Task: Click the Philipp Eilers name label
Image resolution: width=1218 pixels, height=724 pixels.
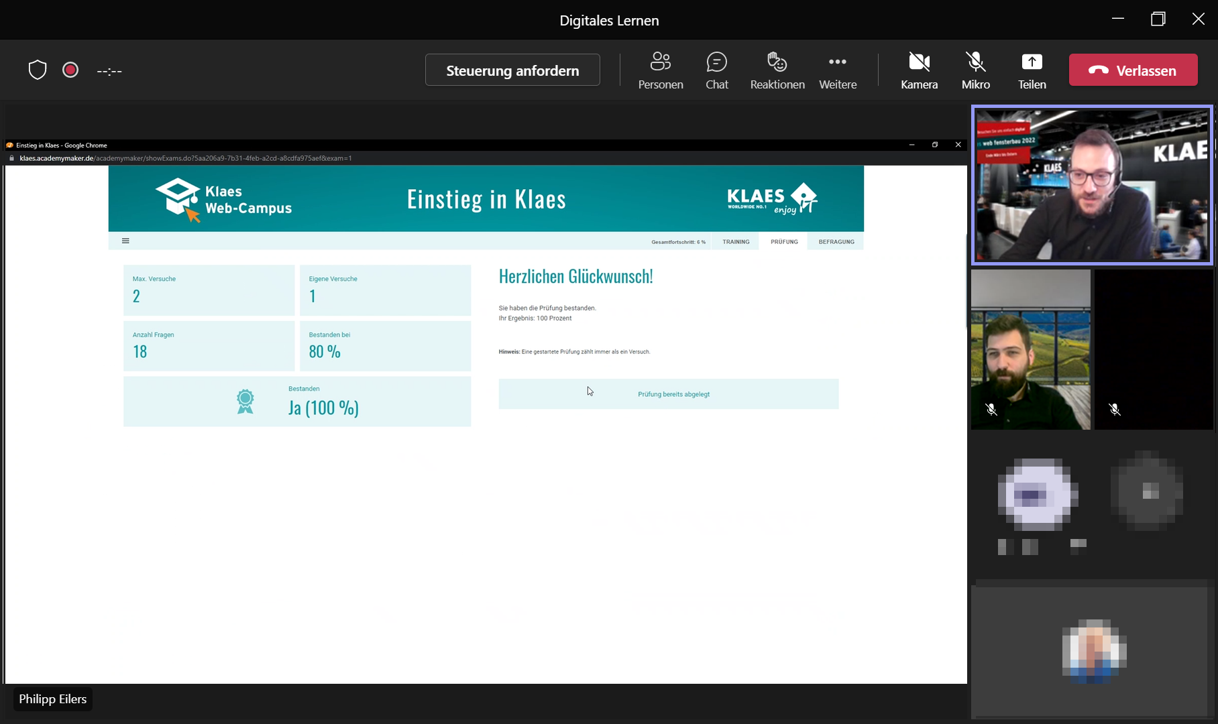Action: coord(53,699)
